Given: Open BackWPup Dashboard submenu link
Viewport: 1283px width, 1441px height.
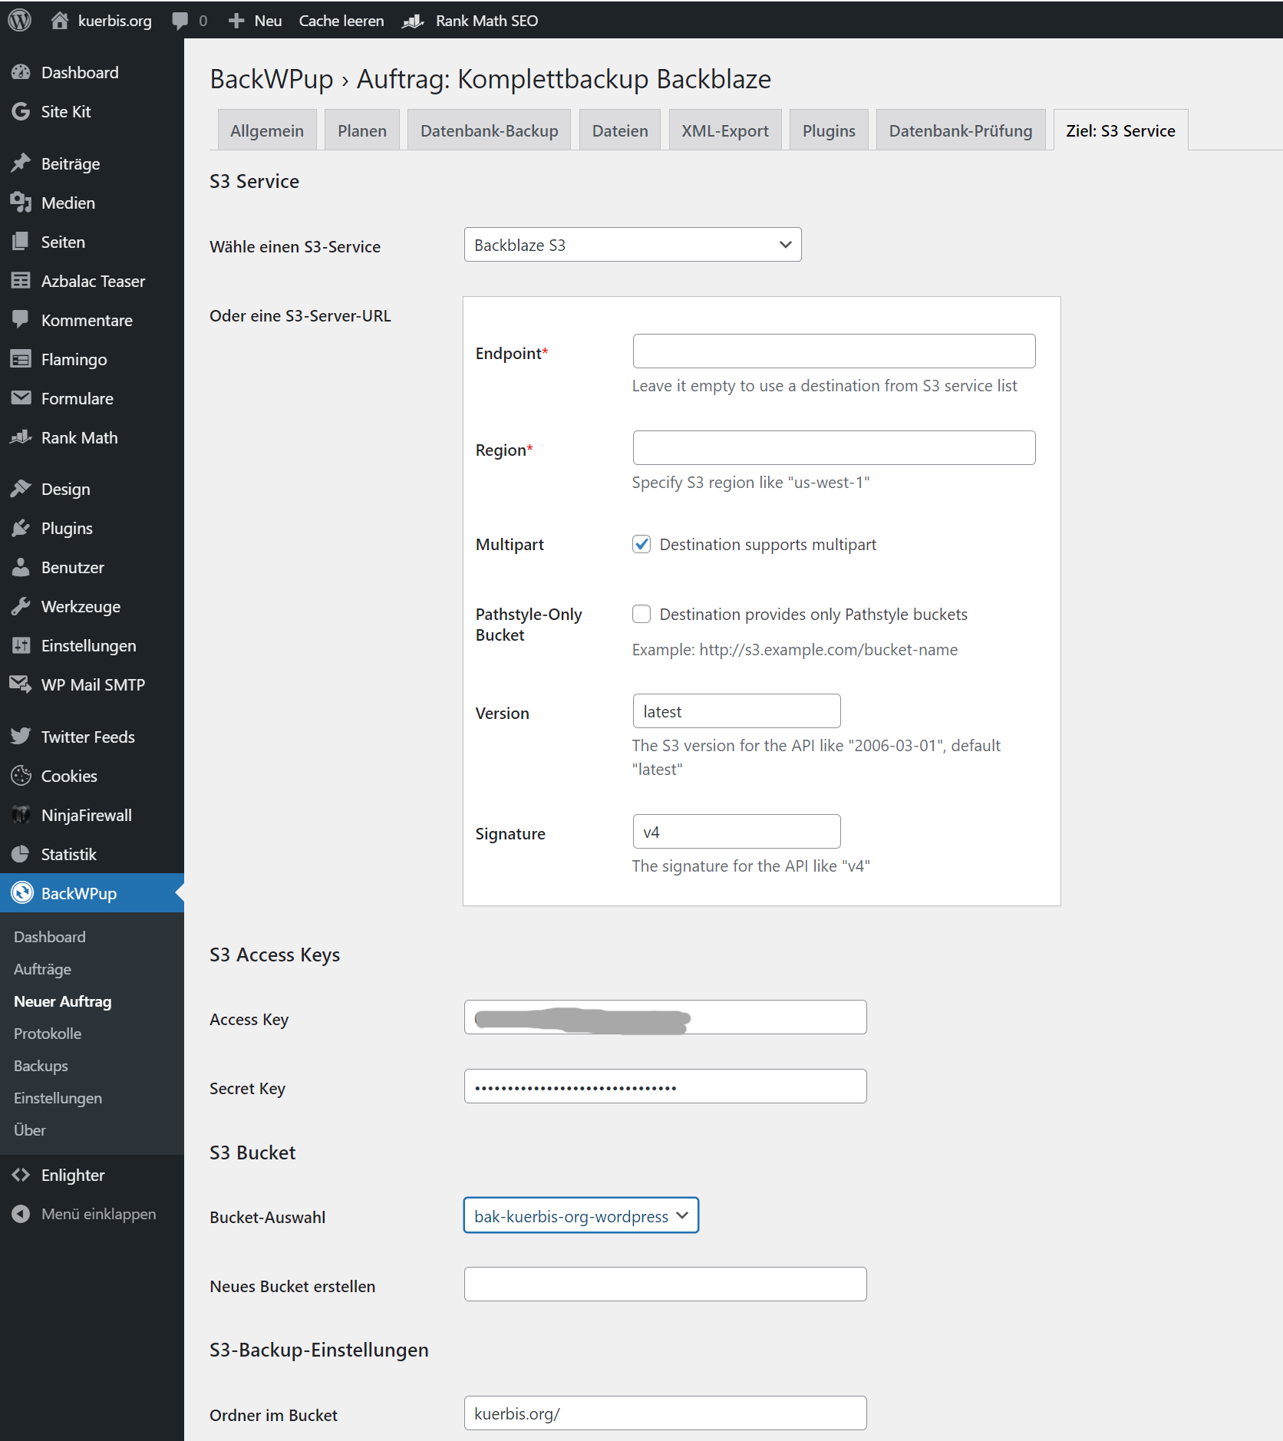Looking at the screenshot, I should click(x=50, y=937).
